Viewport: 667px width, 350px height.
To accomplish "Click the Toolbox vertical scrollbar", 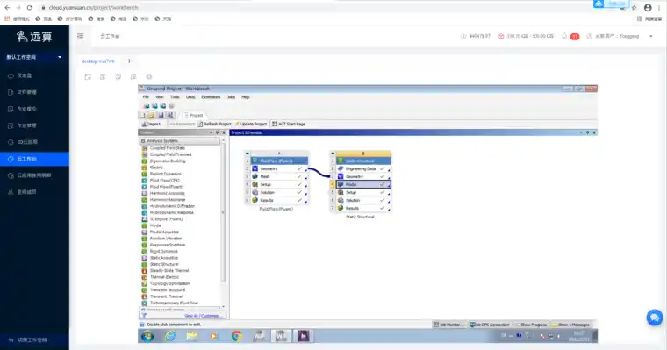I will coord(223,224).
